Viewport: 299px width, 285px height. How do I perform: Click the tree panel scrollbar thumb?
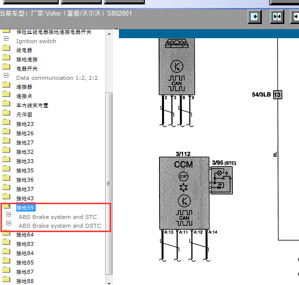pyautogui.click(x=109, y=184)
